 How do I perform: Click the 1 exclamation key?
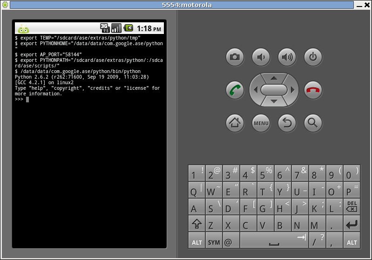point(196,173)
